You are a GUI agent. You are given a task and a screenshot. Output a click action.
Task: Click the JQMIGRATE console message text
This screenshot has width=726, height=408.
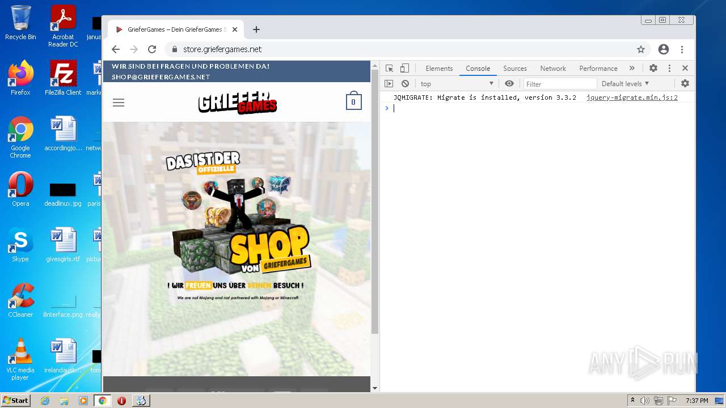coord(484,97)
